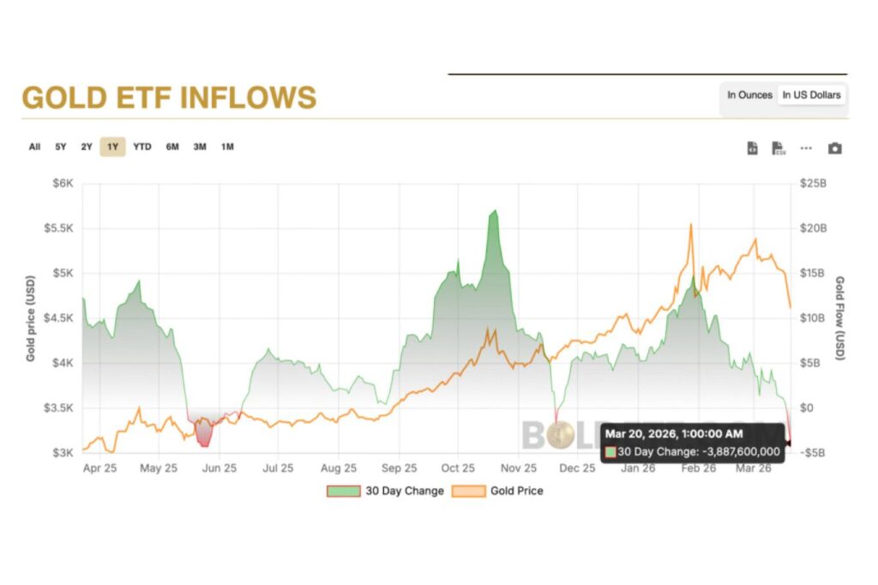Choose the 2Y time range
The width and height of the screenshot is (878, 585).
[x=87, y=147]
